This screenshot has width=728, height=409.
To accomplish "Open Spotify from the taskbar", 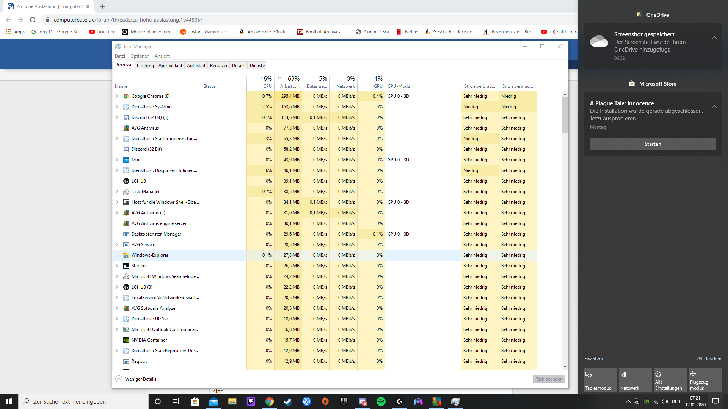I will pyautogui.click(x=381, y=401).
